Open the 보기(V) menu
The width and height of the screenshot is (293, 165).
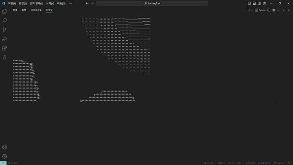click(50, 3)
